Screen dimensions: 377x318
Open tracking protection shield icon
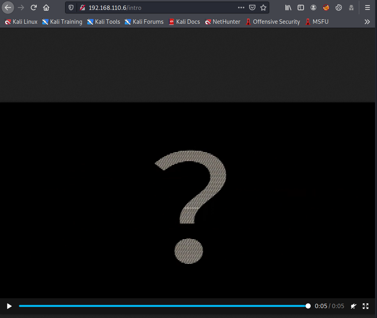[71, 8]
